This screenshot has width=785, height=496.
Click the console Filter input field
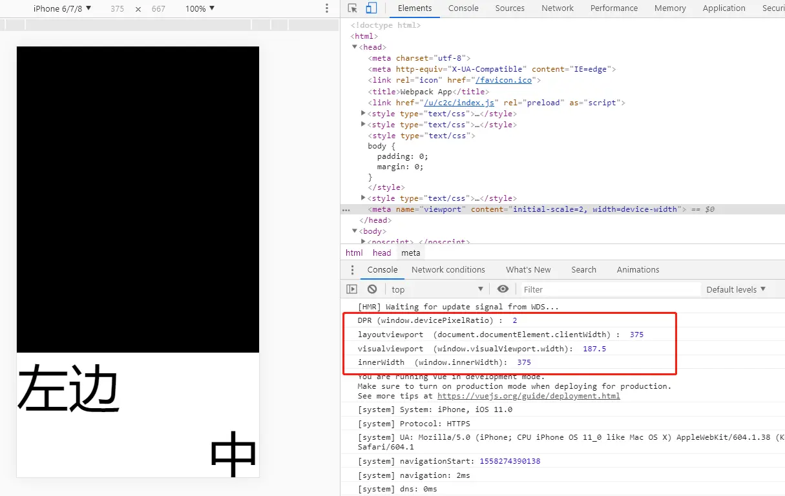(610, 289)
